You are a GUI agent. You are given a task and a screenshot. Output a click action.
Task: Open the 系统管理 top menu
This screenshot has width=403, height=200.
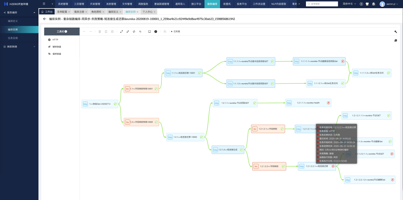pyautogui.click(x=63, y=4)
